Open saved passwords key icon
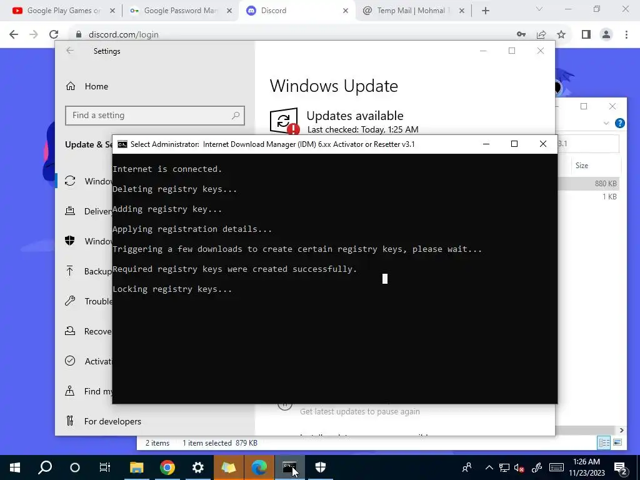 click(x=521, y=34)
